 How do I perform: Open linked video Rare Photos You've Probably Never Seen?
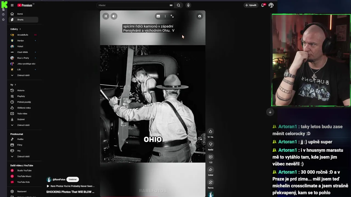point(71,186)
